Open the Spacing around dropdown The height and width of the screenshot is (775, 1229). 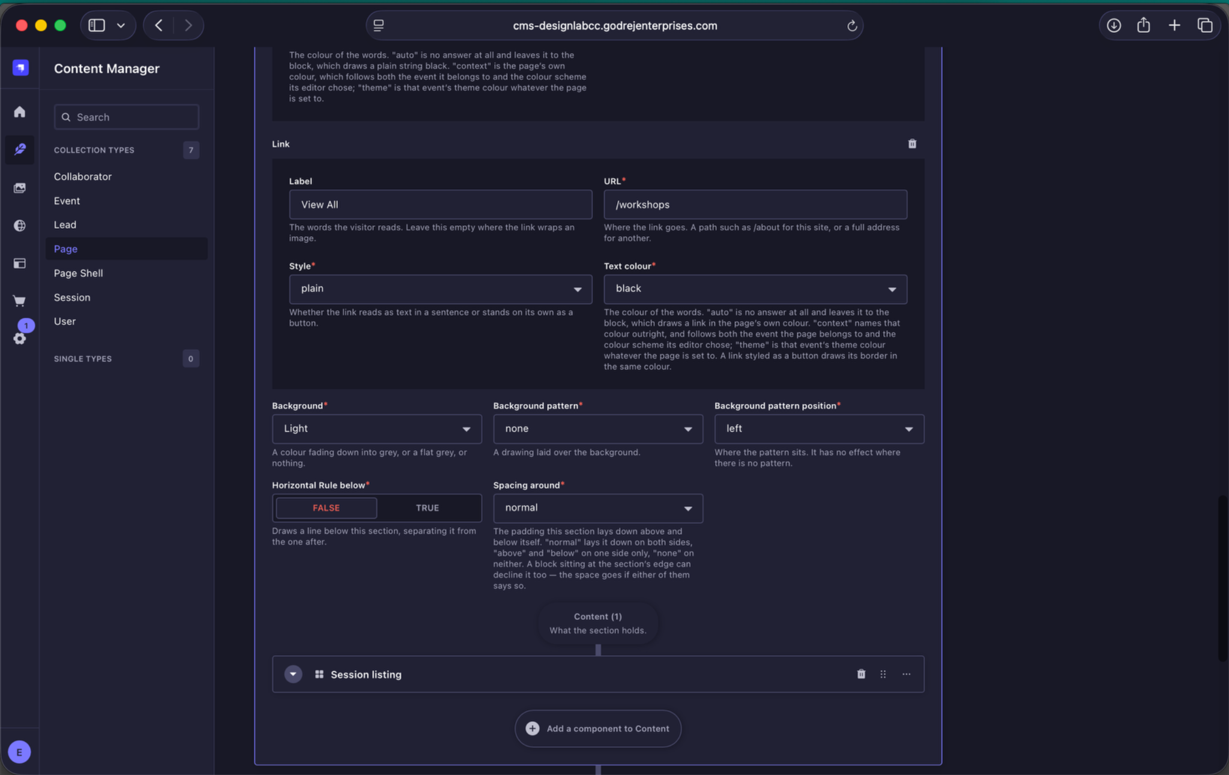click(597, 508)
